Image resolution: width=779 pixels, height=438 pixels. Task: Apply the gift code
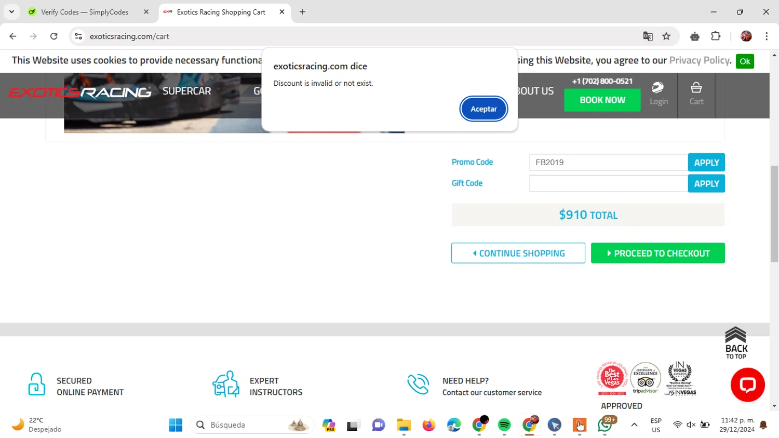(706, 184)
